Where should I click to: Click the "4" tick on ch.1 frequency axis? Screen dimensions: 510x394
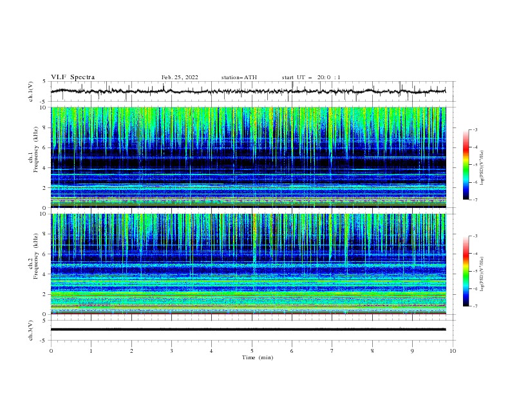pos(46,168)
